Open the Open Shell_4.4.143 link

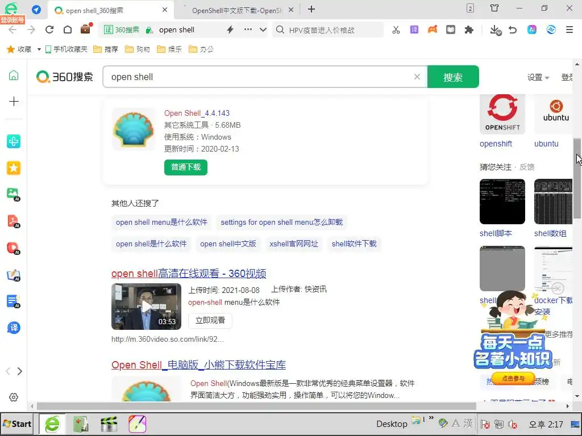click(197, 113)
